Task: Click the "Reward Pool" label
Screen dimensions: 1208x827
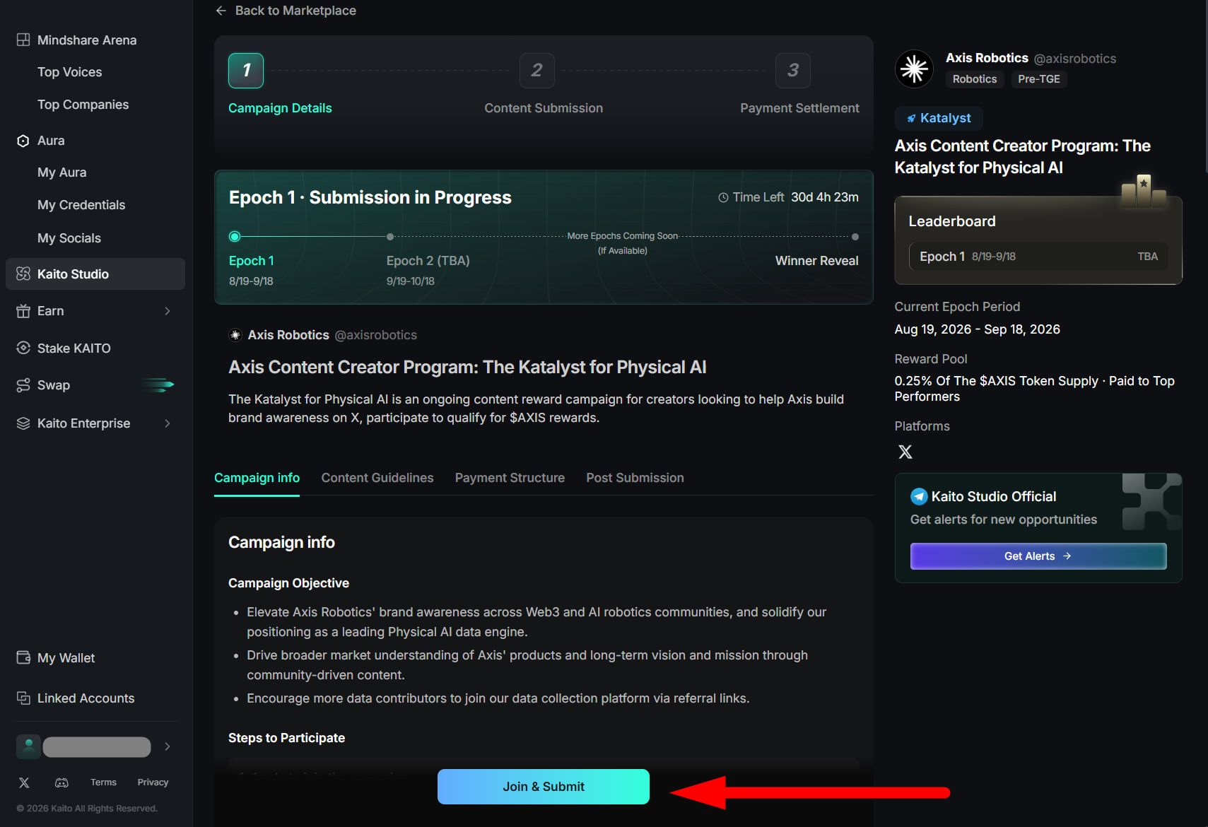Action: click(x=931, y=359)
